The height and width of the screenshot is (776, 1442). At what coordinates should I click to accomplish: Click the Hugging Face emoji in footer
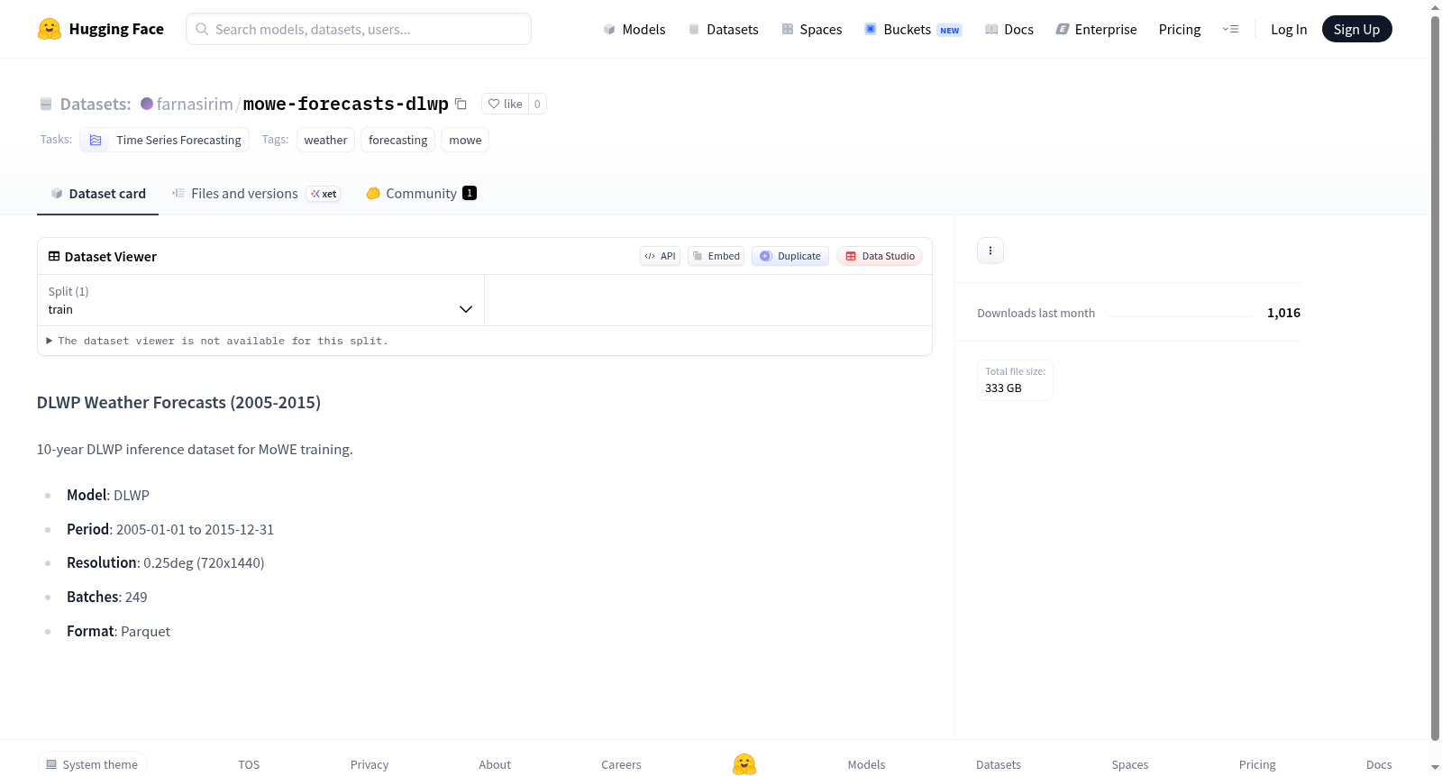pos(744,764)
